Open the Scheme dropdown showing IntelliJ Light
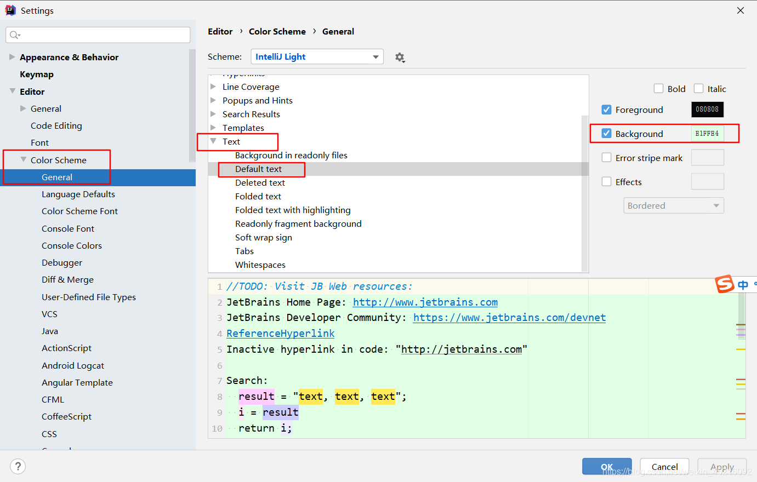The width and height of the screenshot is (757, 482). click(x=317, y=57)
